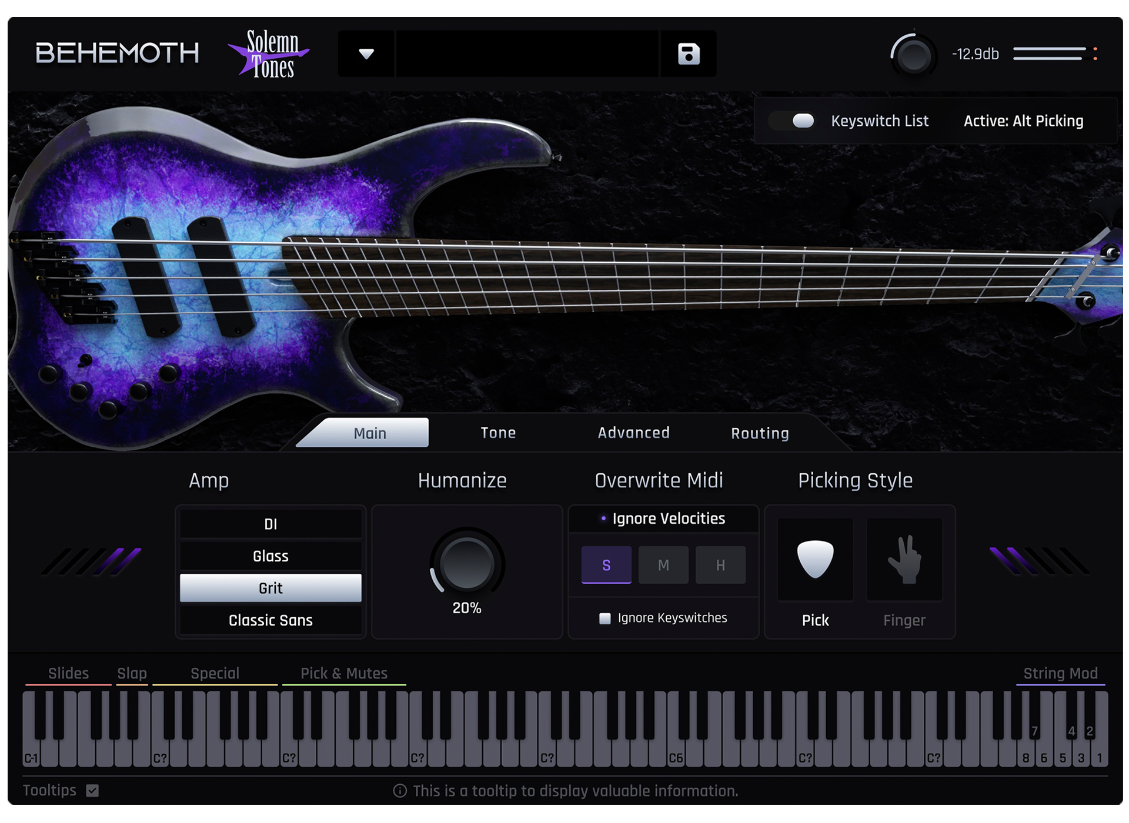
Task: Click the string 3 key on keyboard
Action: coord(1081,754)
